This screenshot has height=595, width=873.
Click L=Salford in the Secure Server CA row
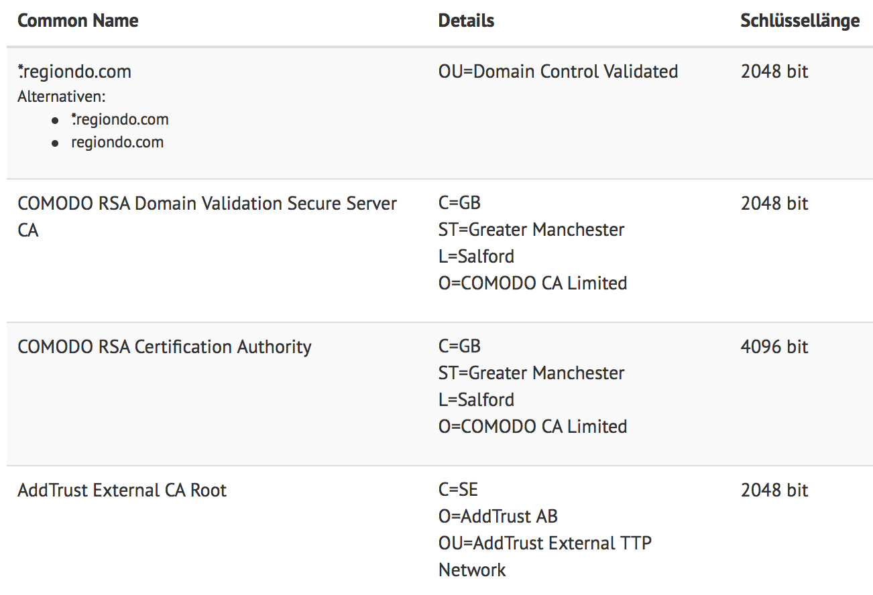pyautogui.click(x=476, y=257)
